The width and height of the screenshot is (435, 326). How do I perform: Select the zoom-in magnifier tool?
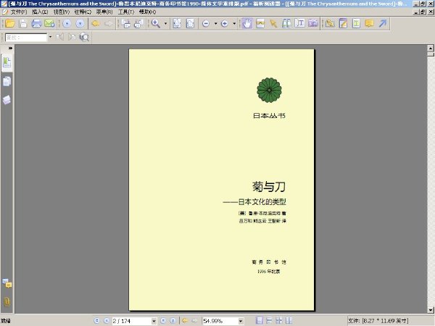[156, 24]
